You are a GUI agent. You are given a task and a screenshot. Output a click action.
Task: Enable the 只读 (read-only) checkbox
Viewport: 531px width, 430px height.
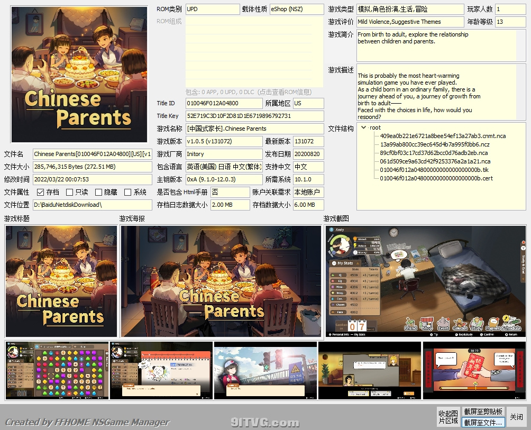pyautogui.click(x=69, y=193)
